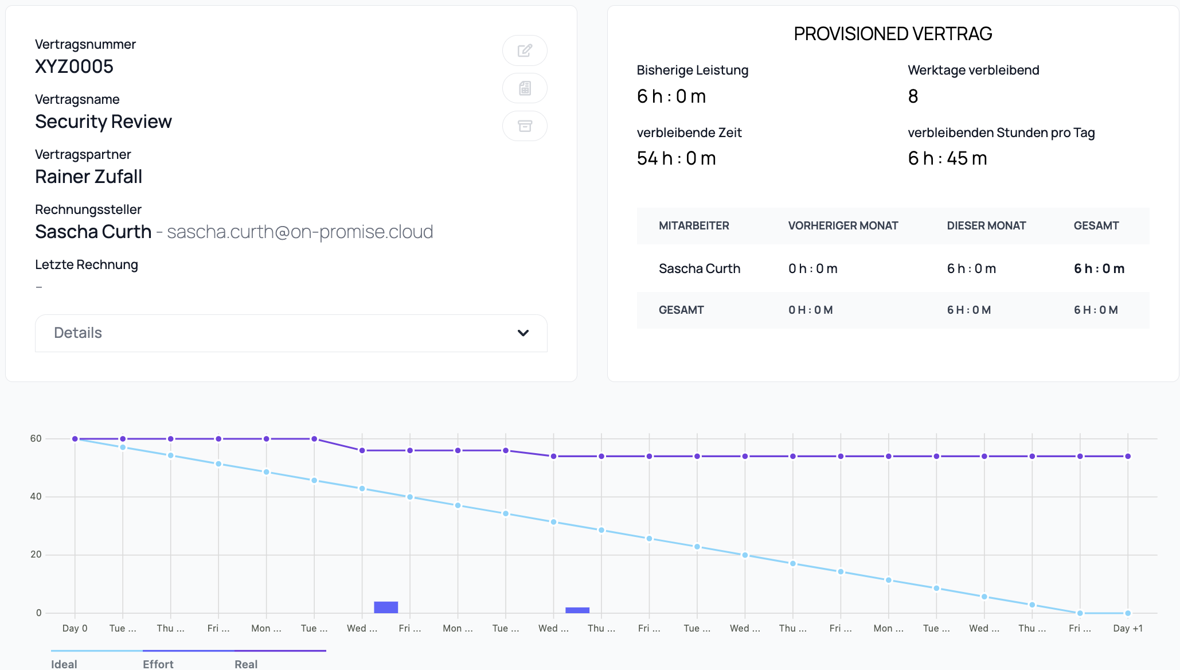Click the 60 y-axis label
This screenshot has width=1180, height=670.
(x=36, y=439)
